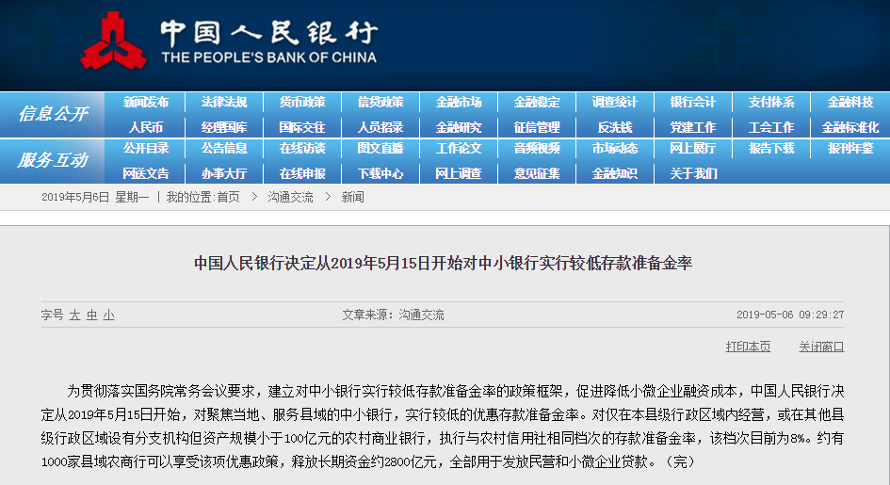Follow the 沟通交流 breadcrumb link
Image resolution: width=890 pixels, height=485 pixels.
tap(291, 198)
